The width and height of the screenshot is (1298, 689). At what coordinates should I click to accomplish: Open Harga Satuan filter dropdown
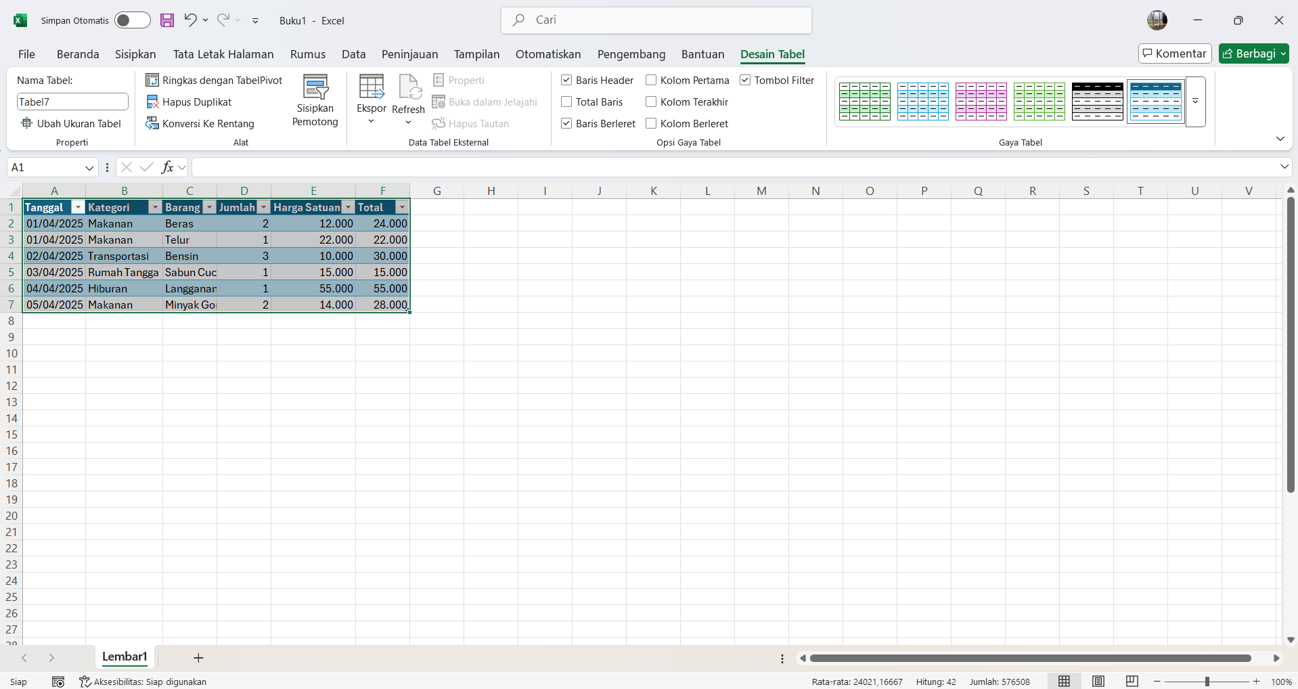tap(348, 207)
